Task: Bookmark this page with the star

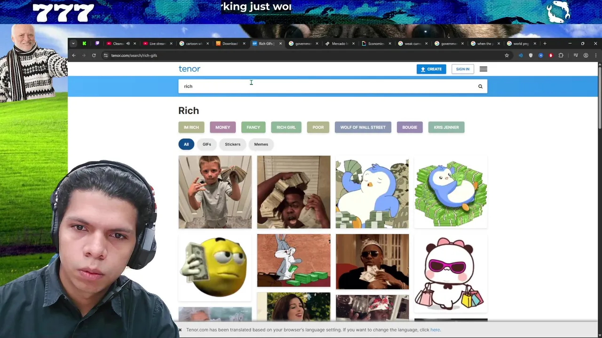Action: [x=507, y=55]
